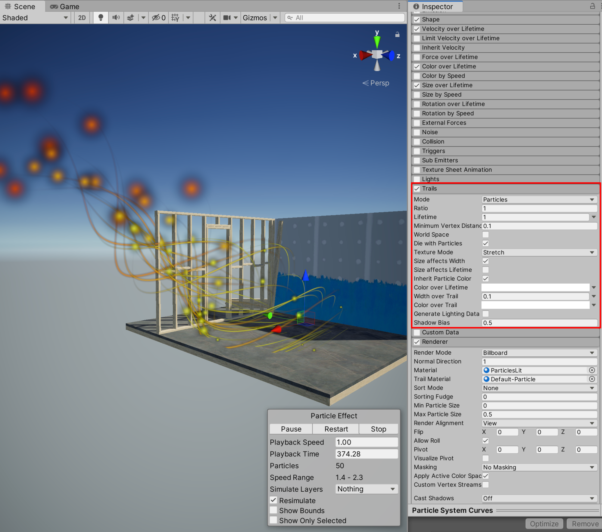Open the Shaded draw mode dropdown

click(35, 18)
